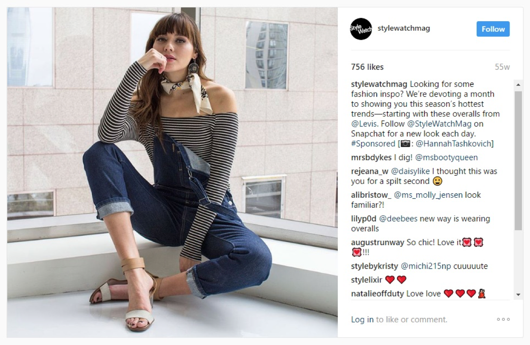Click the camera emoji in the caption
The image size is (530, 345).
(405, 144)
